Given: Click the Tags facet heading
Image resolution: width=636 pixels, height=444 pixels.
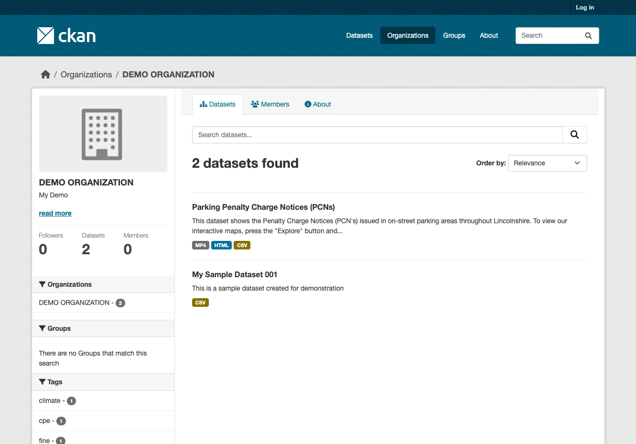Looking at the screenshot, I should [x=103, y=382].
